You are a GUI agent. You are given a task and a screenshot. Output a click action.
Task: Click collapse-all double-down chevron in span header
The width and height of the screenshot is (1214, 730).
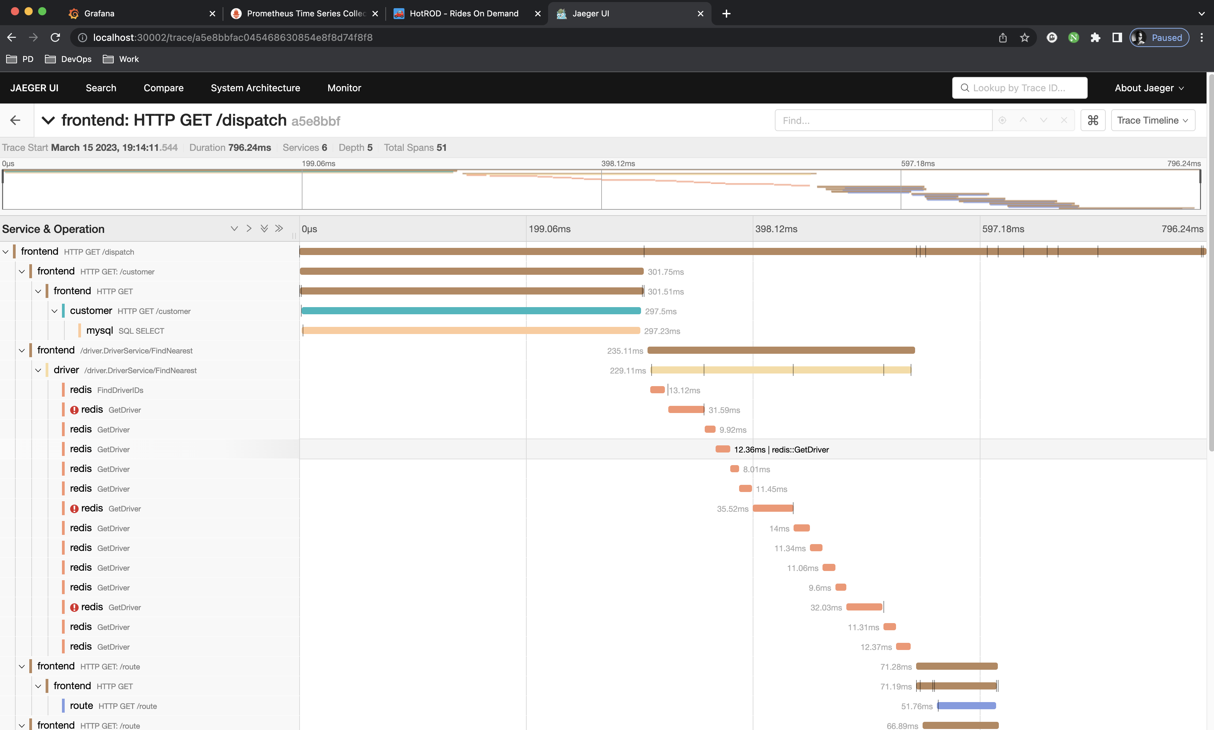[264, 229]
